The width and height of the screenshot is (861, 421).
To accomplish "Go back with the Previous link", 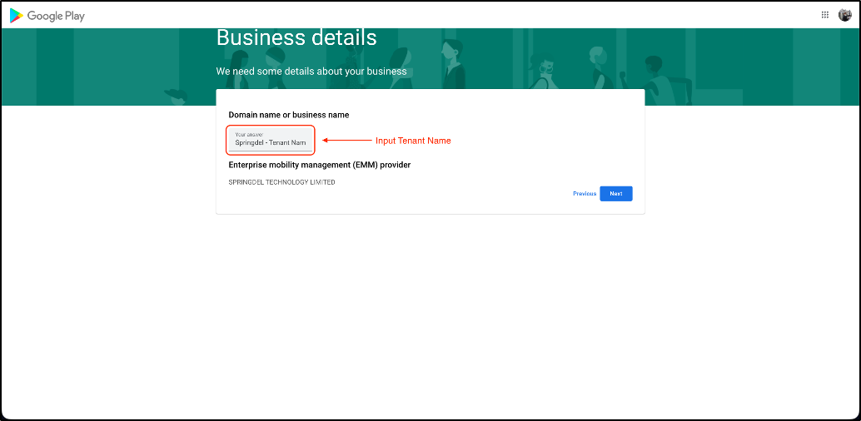I will (584, 194).
